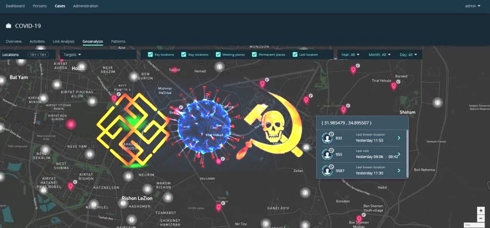The width and height of the screenshot is (490, 228).
Task: Open the Patterns tab
Action: (118, 41)
